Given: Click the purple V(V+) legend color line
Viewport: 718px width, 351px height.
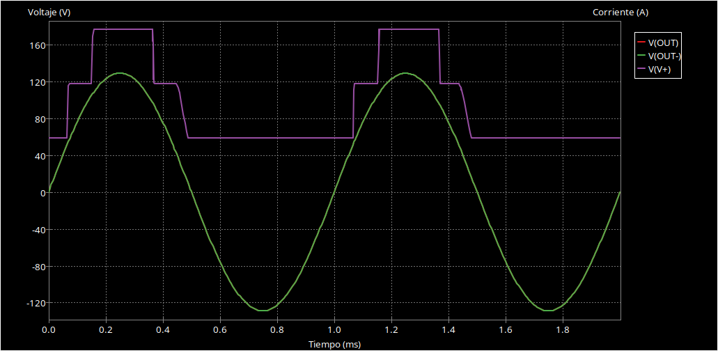Looking at the screenshot, I should point(641,69).
